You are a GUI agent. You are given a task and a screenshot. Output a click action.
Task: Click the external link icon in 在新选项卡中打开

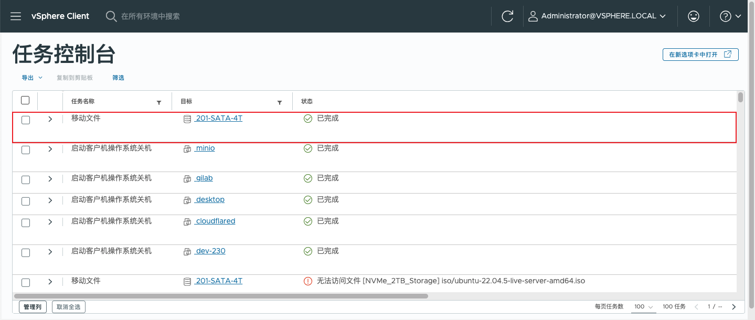728,55
